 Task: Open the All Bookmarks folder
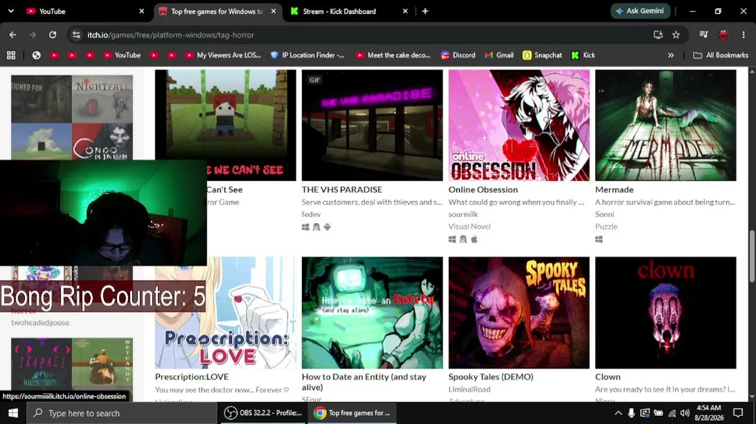pos(721,55)
